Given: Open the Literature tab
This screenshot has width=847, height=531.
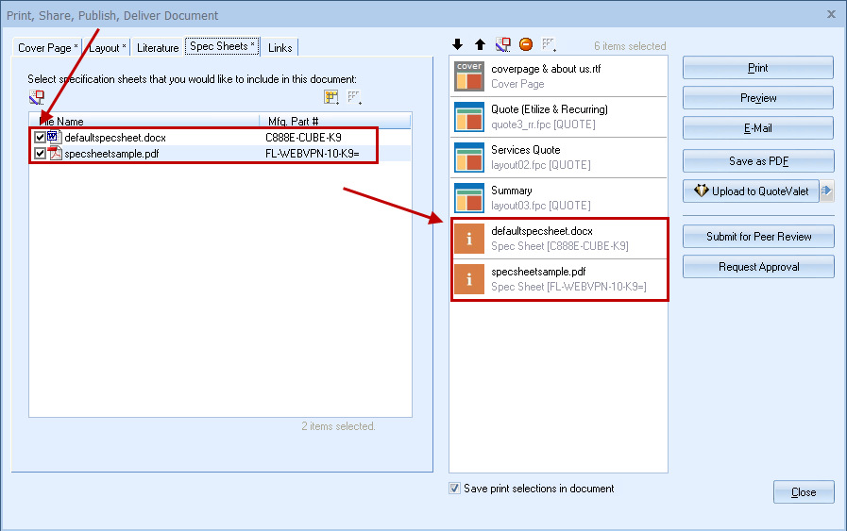Looking at the screenshot, I should click(158, 47).
